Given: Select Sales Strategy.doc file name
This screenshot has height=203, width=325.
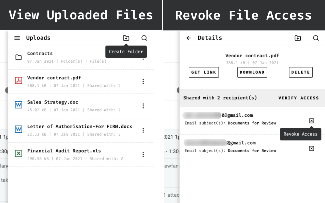Looking at the screenshot, I should pyautogui.click(x=53, y=102).
